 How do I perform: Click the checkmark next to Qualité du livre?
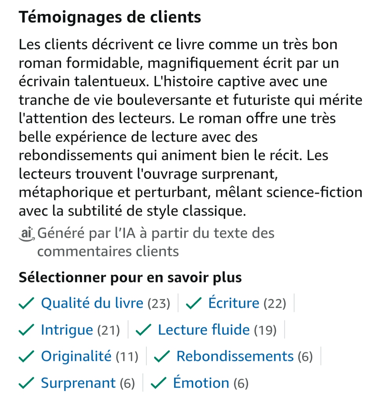(26, 303)
